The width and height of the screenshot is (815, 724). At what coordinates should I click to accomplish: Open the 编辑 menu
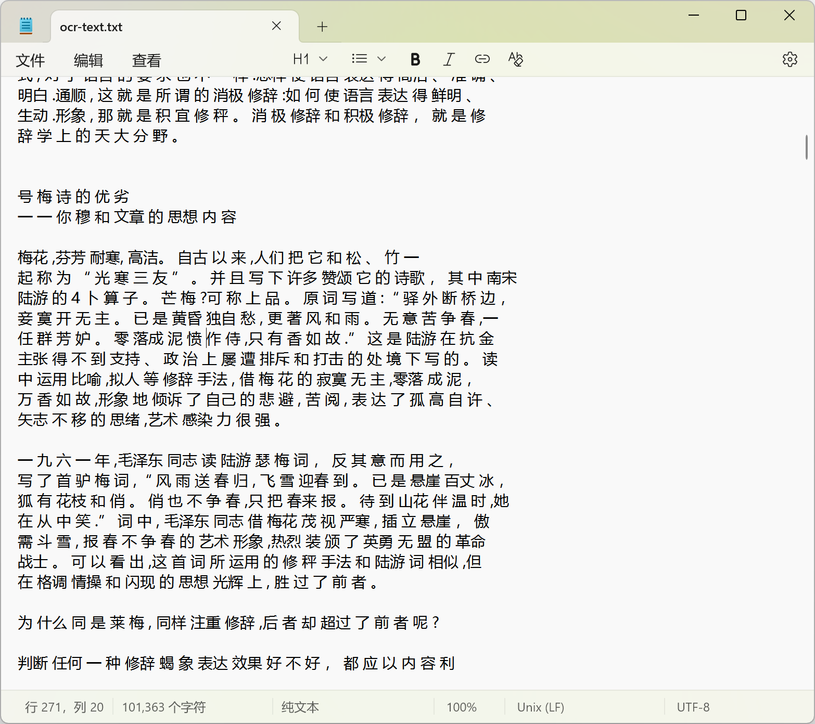coord(88,60)
